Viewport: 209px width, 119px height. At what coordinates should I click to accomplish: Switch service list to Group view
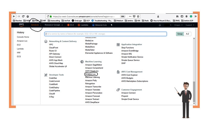point(180,34)
